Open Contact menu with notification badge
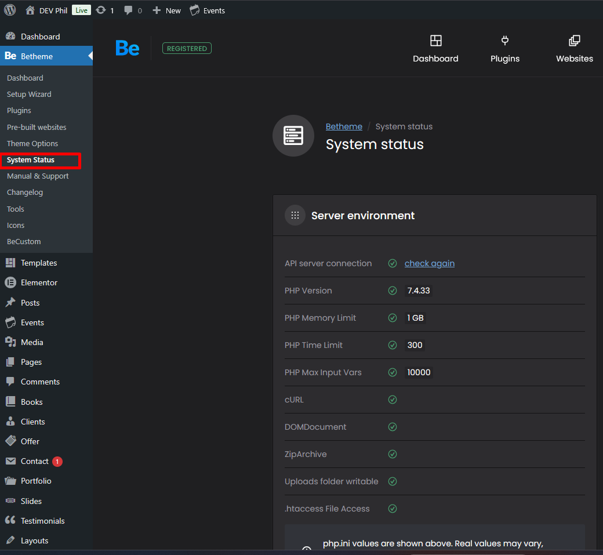The width and height of the screenshot is (603, 555). pos(35,461)
